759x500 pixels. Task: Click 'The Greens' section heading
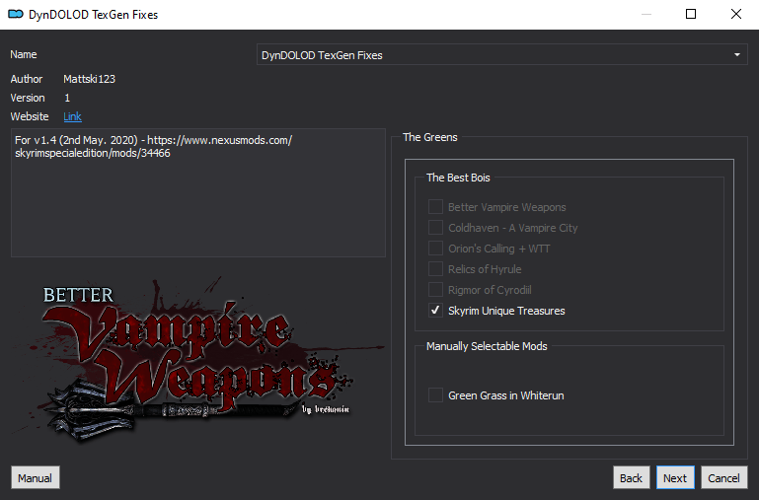point(430,137)
